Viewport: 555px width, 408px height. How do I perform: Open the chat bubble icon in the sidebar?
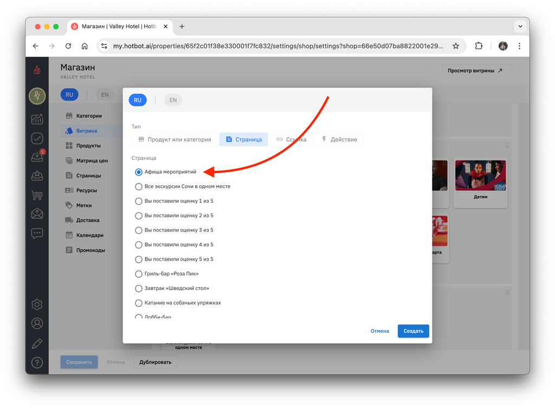[37, 233]
